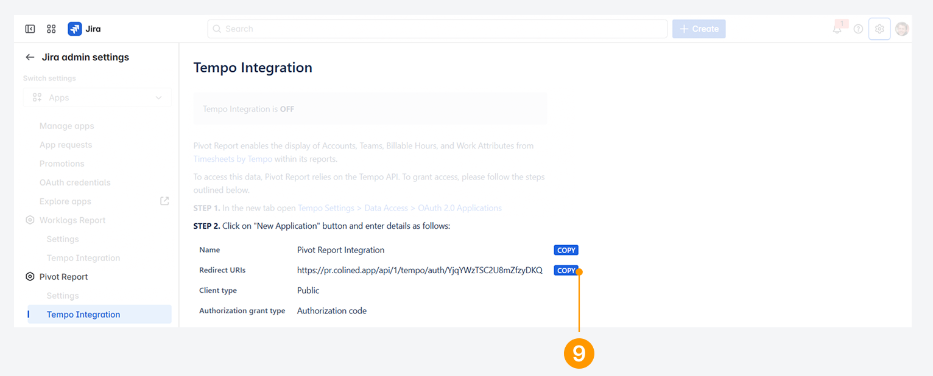Click the Redirect URIs URL text
This screenshot has height=376, width=933.
(x=420, y=270)
